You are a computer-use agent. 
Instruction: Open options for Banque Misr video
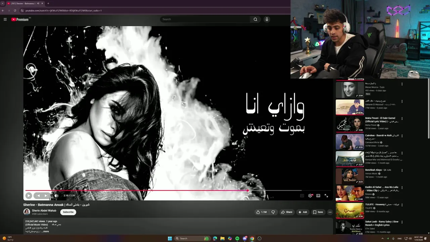(402, 153)
